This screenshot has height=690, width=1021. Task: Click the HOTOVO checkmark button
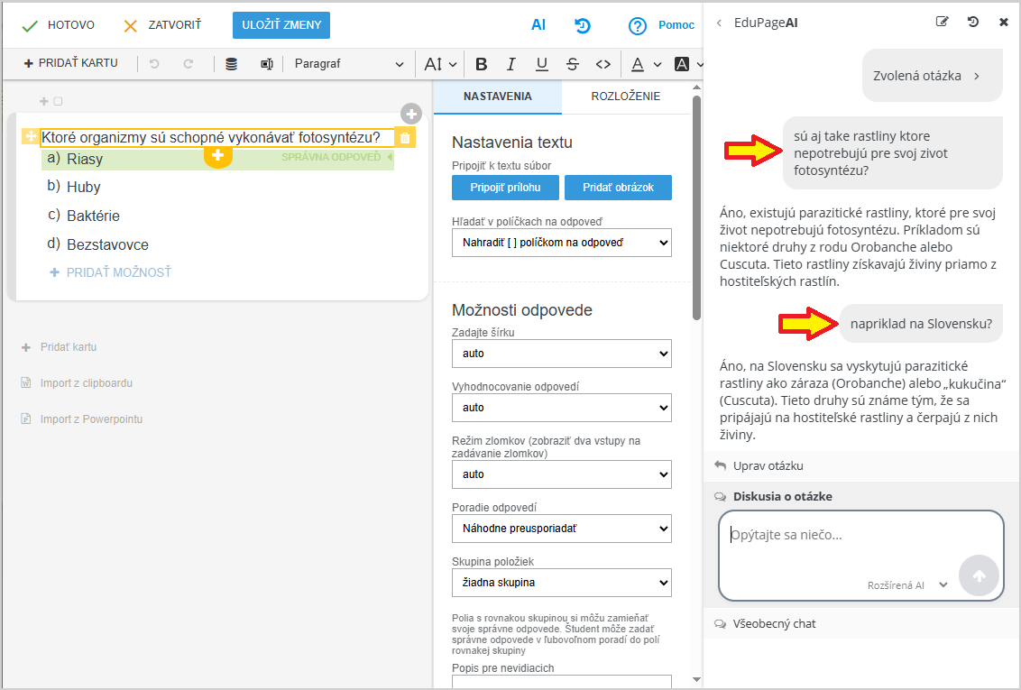tap(58, 25)
